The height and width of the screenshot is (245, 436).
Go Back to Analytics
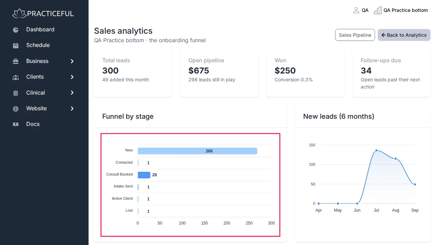click(x=404, y=35)
